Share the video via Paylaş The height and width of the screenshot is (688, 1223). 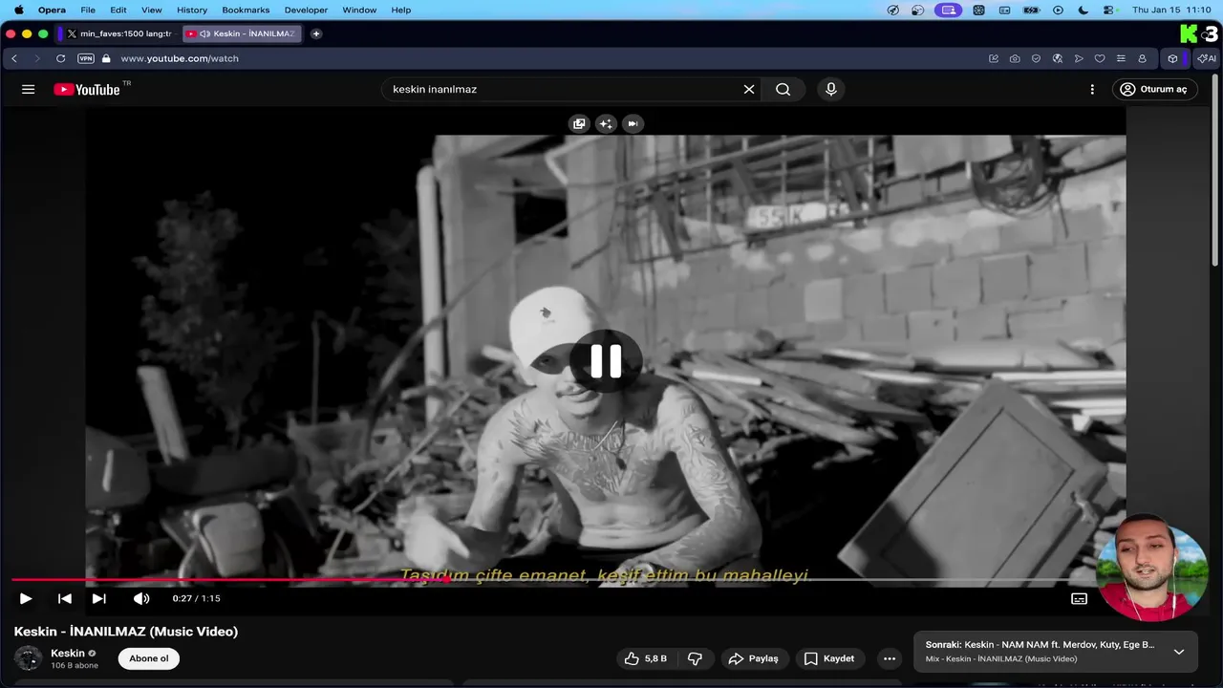pos(754,658)
